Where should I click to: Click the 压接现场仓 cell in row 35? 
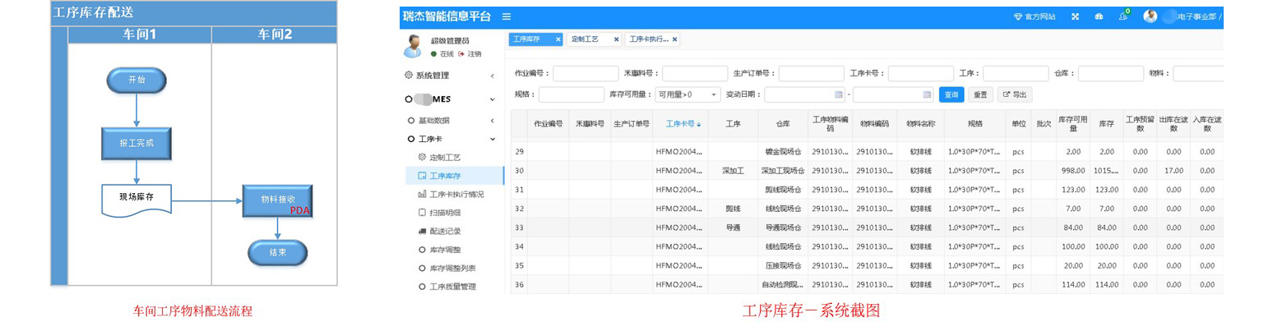(783, 265)
